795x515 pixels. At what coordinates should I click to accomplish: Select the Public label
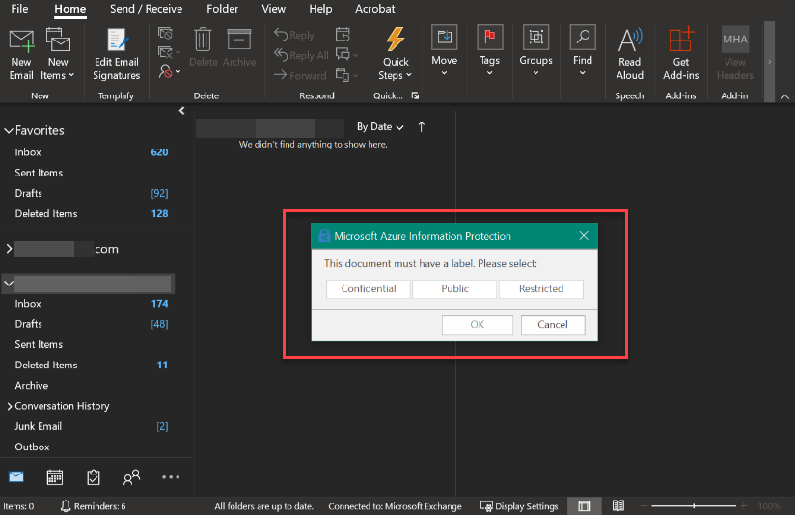pos(454,289)
